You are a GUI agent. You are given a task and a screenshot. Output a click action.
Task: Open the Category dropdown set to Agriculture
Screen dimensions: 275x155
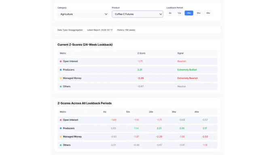(83, 14)
